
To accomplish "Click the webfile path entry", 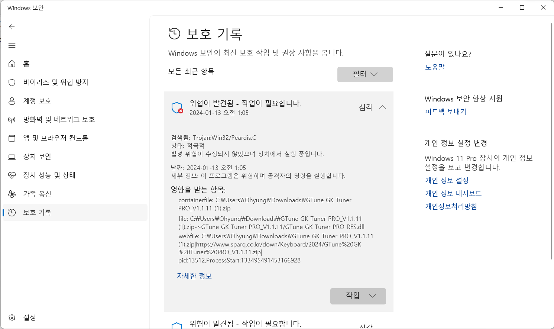I will pyautogui.click(x=276, y=248).
